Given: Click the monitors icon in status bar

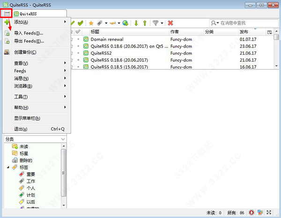Looking at the screenshot, I should click(x=260, y=212).
